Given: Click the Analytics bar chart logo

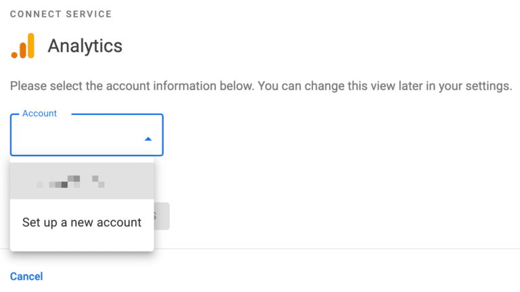Looking at the screenshot, I should [x=22, y=46].
